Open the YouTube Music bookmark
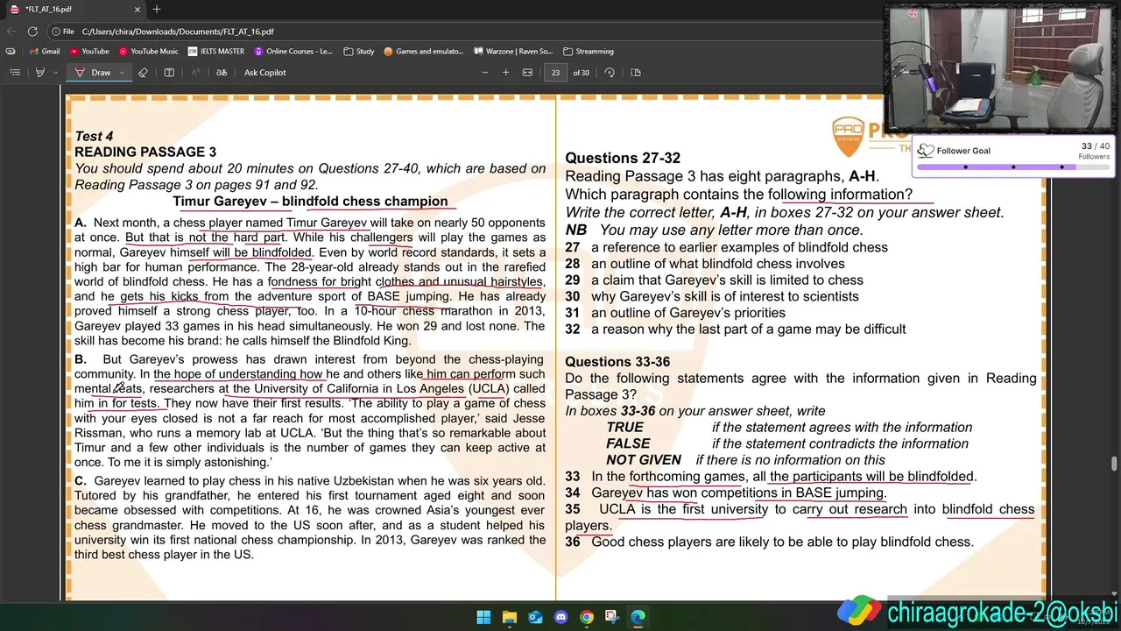This screenshot has height=631, width=1121. click(x=149, y=51)
